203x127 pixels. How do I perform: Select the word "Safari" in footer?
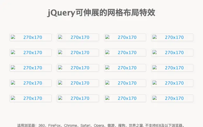tap(85, 125)
